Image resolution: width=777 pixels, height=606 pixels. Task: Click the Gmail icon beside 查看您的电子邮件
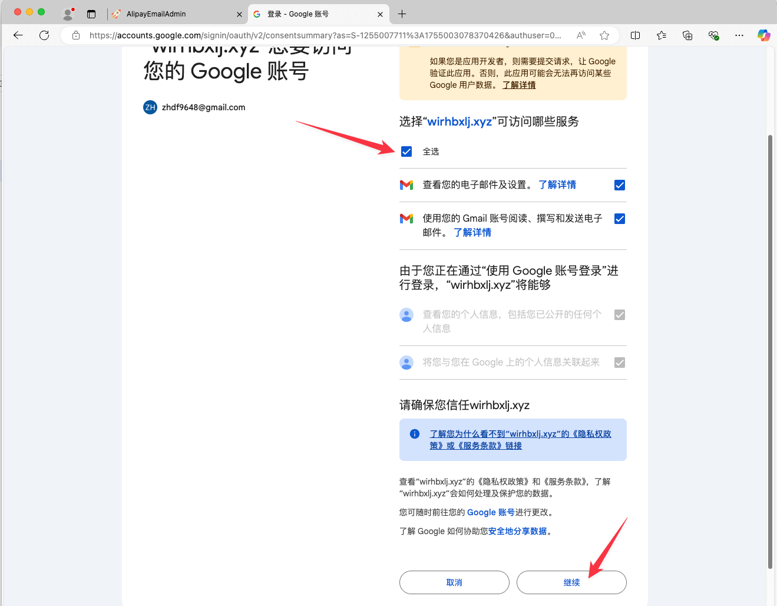click(406, 185)
